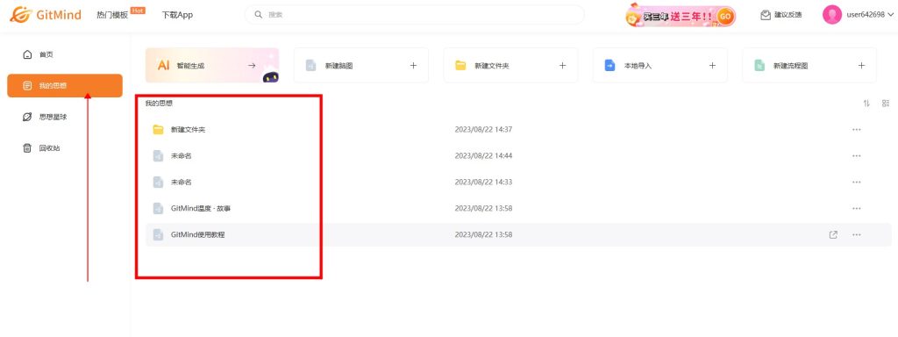The width and height of the screenshot is (898, 337).
Task: Open more options for GitMind使用教程 row
Action: point(856,235)
